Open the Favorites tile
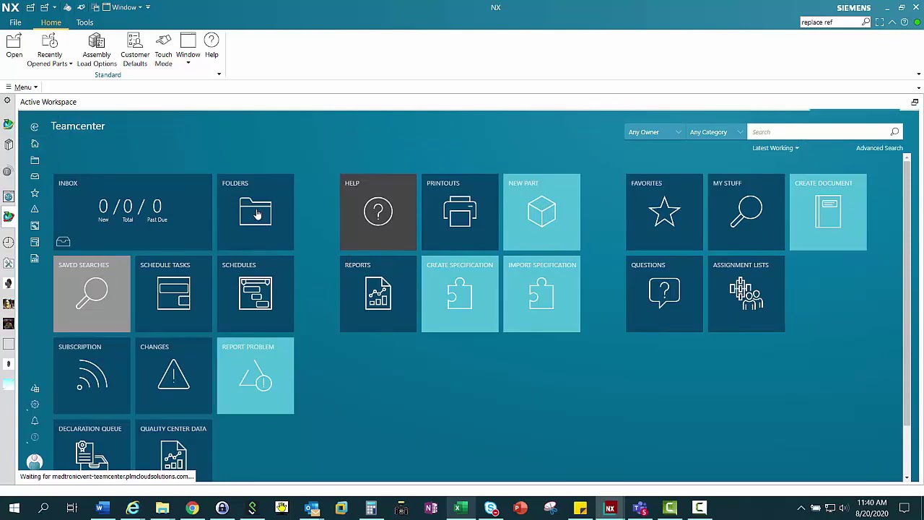924x520 pixels. coord(664,212)
